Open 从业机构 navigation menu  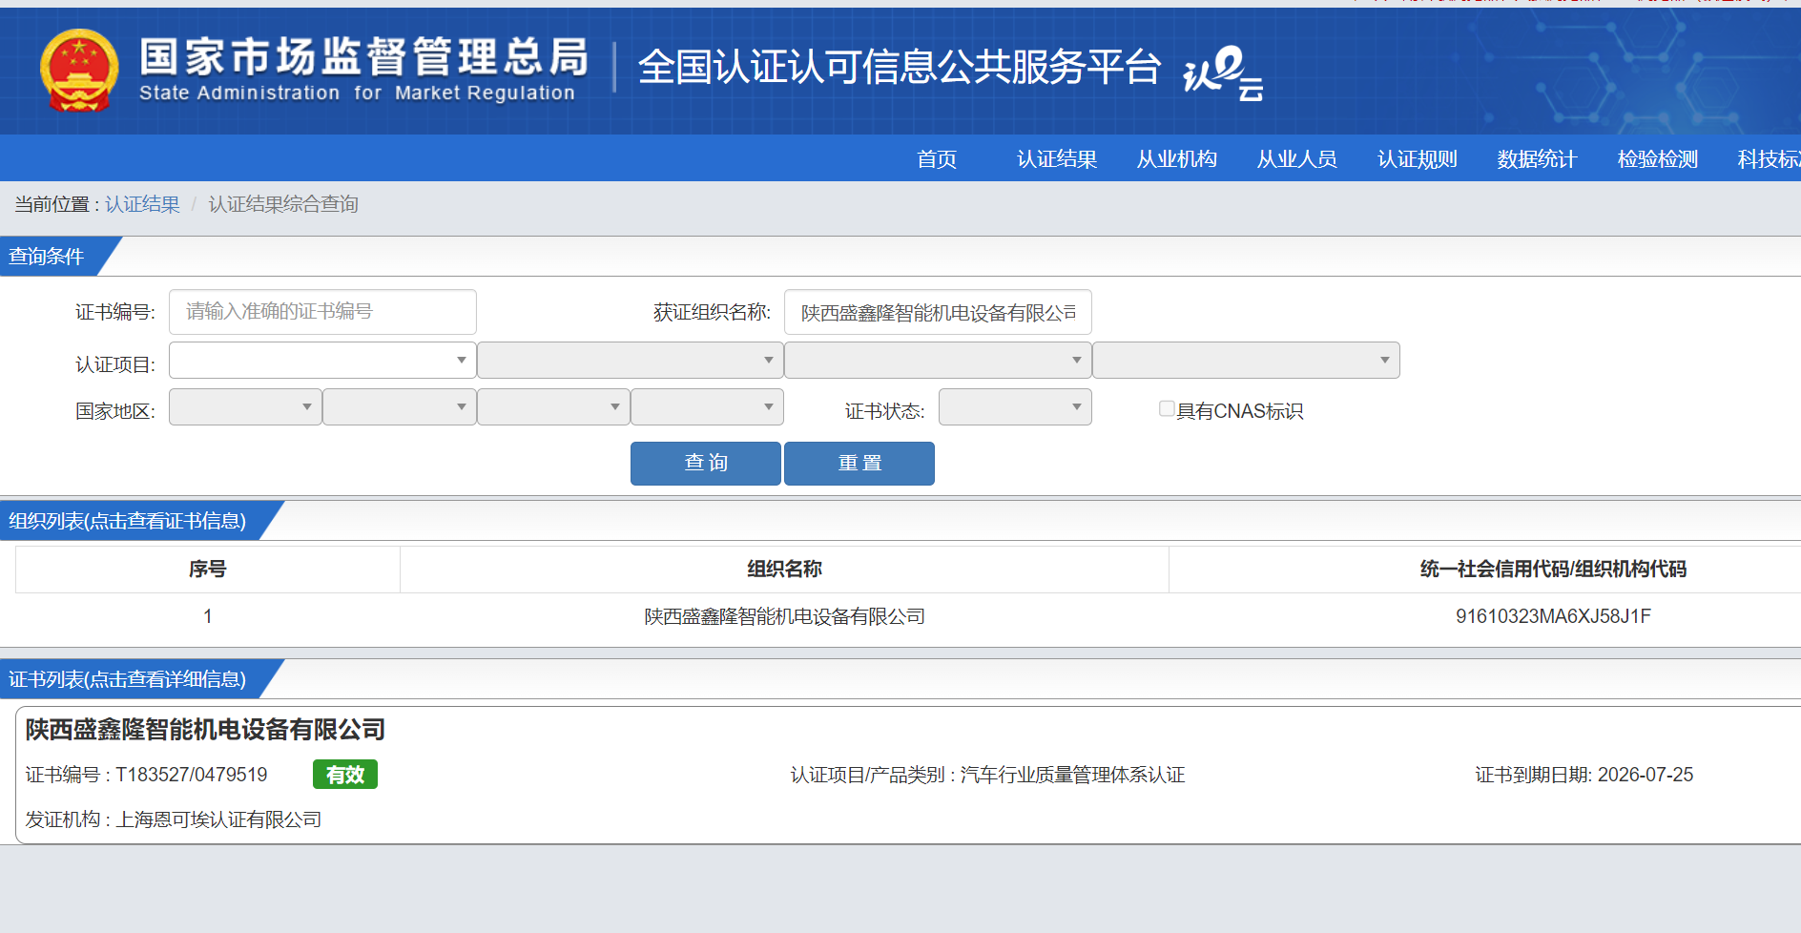(x=1177, y=159)
